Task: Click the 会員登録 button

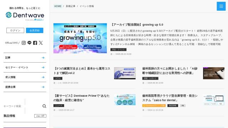Action: click(x=35, y=31)
